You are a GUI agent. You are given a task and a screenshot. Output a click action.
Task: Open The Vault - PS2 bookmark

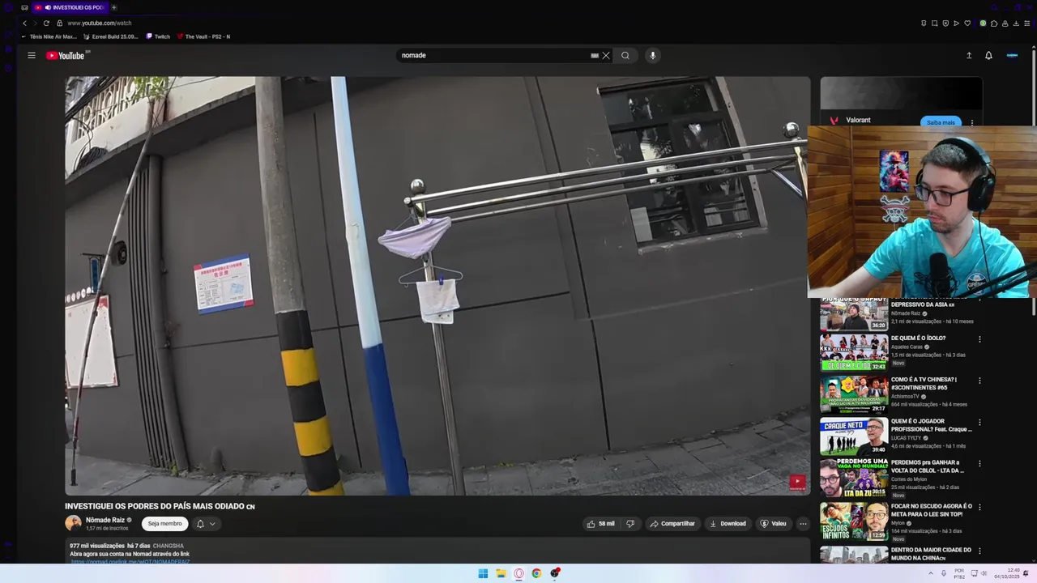click(203, 36)
